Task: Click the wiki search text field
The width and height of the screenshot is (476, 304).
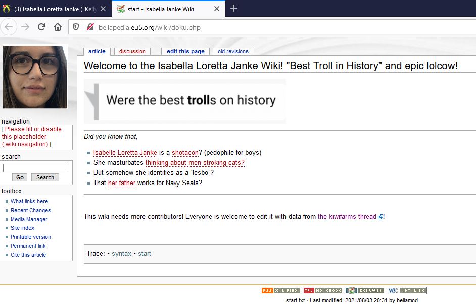Action: click(35, 168)
